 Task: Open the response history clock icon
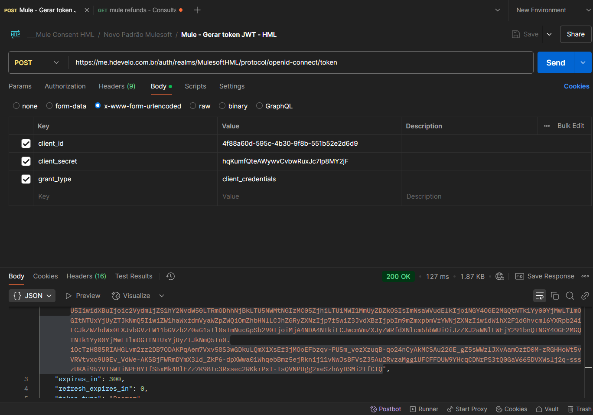[170, 276]
